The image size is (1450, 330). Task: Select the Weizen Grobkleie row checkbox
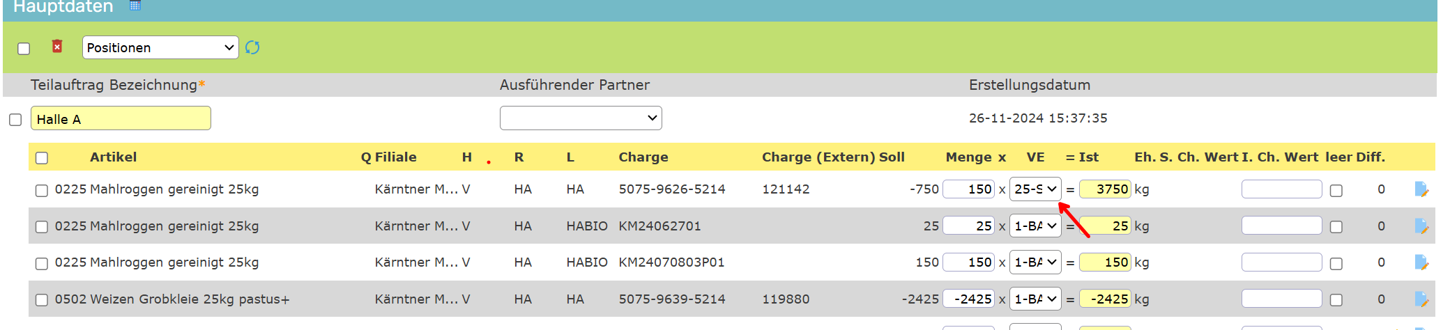[x=42, y=300]
